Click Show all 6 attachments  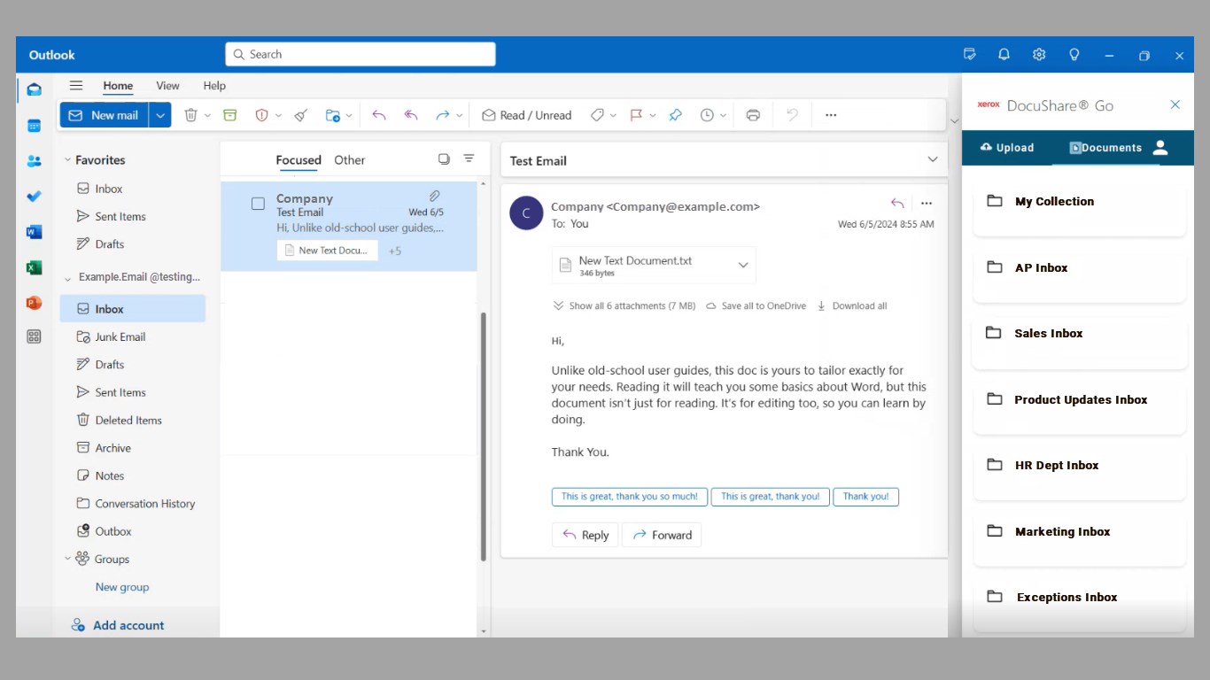point(624,306)
